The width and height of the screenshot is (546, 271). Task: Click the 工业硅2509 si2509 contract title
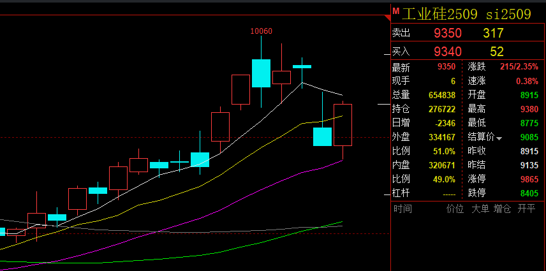466,14
